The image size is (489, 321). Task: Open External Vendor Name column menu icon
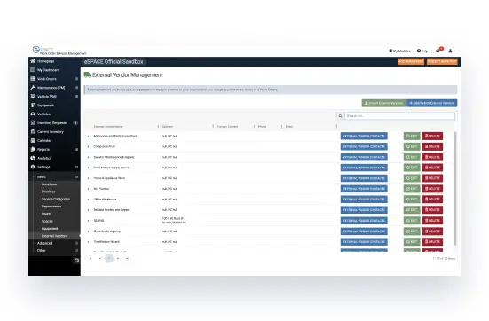[x=158, y=126]
